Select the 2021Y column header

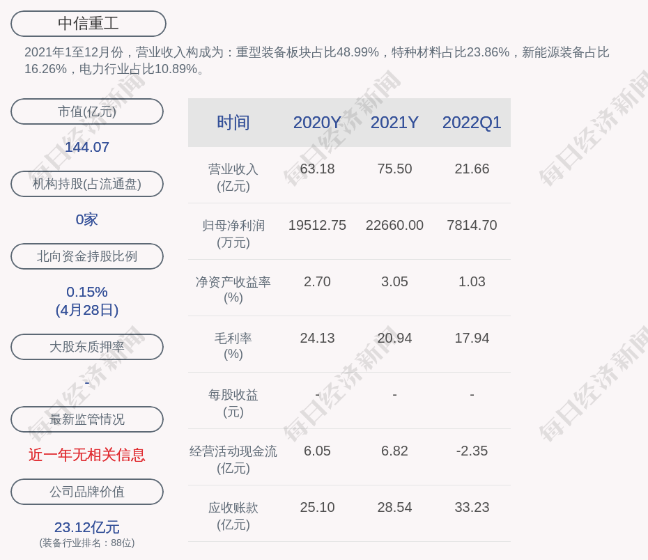[x=394, y=123]
